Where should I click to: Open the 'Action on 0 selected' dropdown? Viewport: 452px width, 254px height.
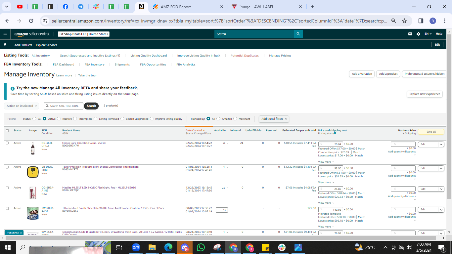pos(22,106)
